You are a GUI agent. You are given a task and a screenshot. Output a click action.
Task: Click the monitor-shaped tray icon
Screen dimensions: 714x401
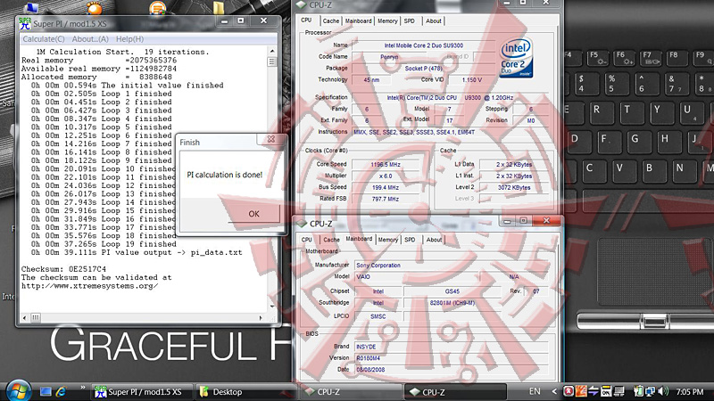(619, 391)
